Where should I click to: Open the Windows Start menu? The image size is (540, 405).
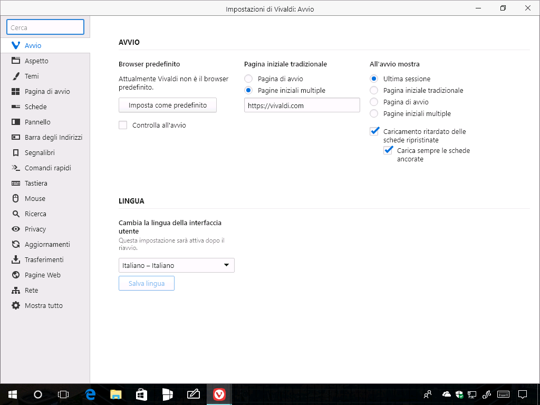click(13, 394)
